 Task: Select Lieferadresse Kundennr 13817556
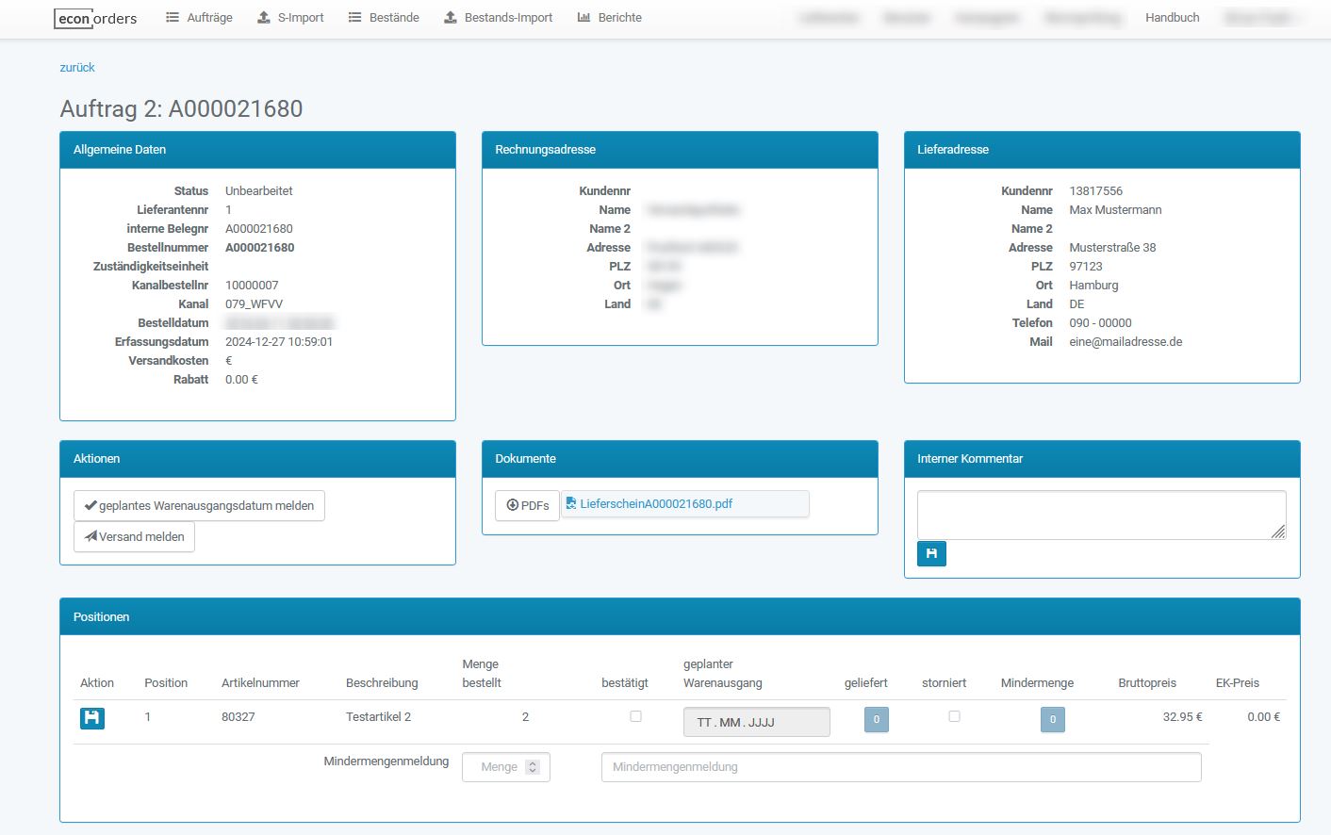(x=1095, y=191)
